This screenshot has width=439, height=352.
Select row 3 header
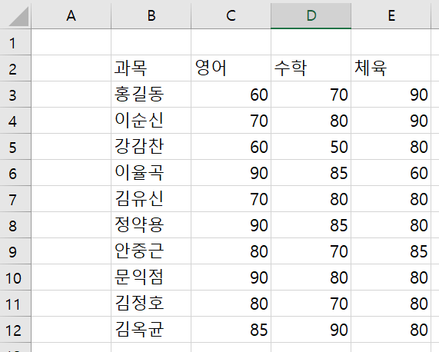coord(15,95)
